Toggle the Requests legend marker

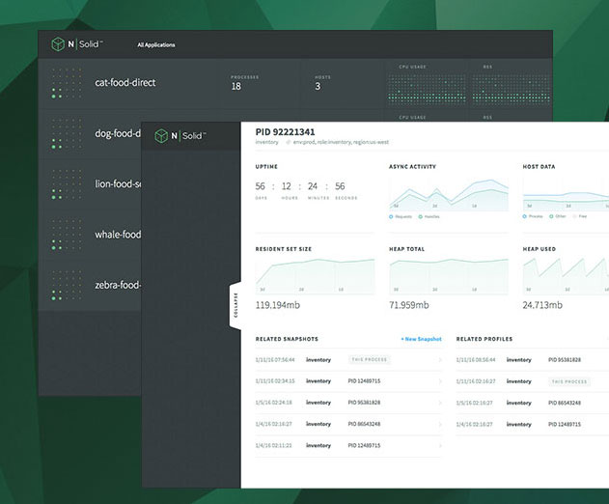tap(391, 216)
